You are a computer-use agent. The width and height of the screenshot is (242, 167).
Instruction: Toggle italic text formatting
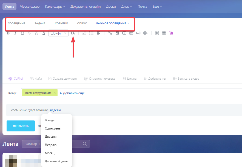coord(15,33)
